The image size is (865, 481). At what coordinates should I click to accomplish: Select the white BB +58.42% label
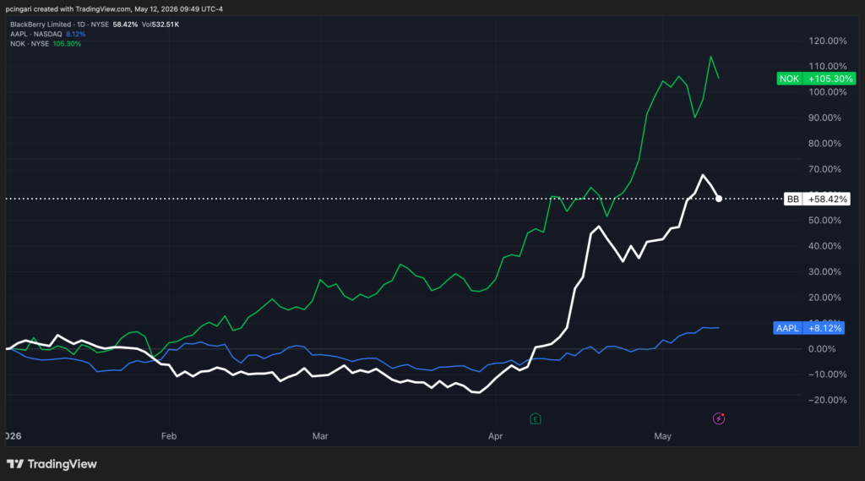[817, 199]
